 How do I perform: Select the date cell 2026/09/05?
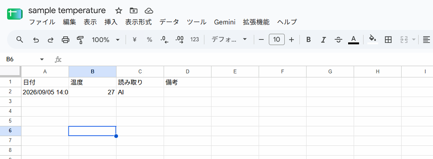click(x=45, y=92)
